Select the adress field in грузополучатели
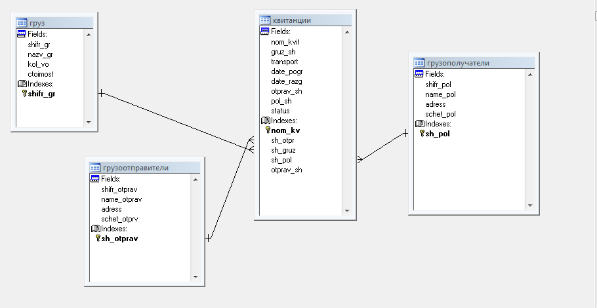The width and height of the screenshot is (597, 308). [x=435, y=104]
